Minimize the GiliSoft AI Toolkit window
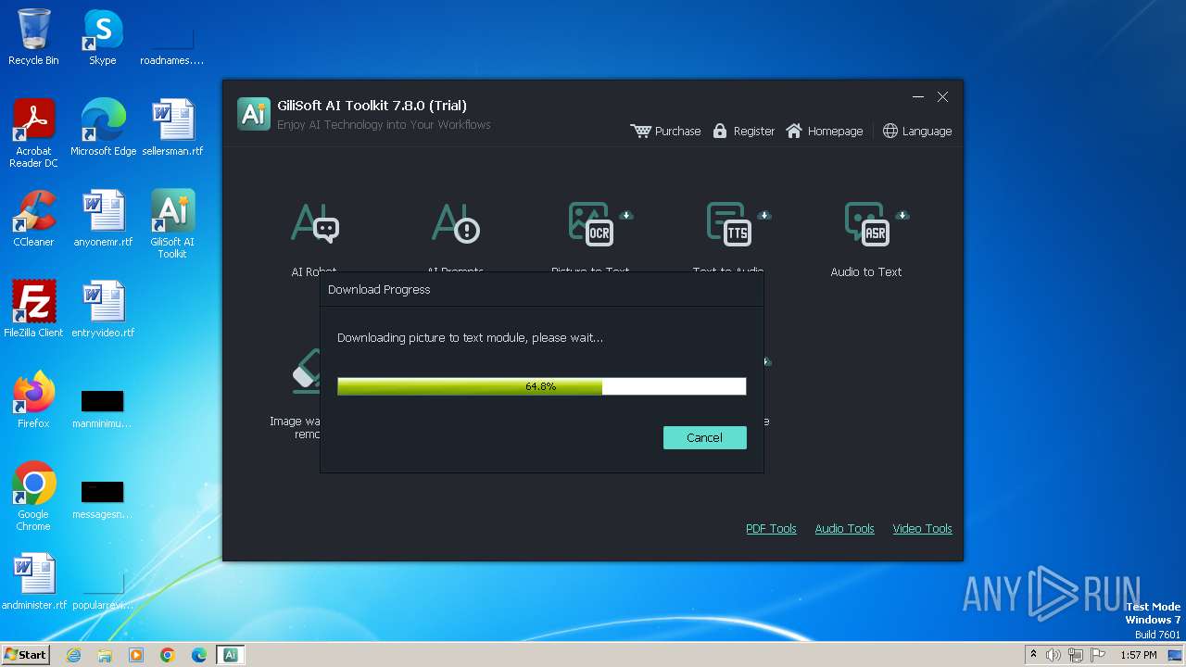The image size is (1186, 667). click(918, 96)
